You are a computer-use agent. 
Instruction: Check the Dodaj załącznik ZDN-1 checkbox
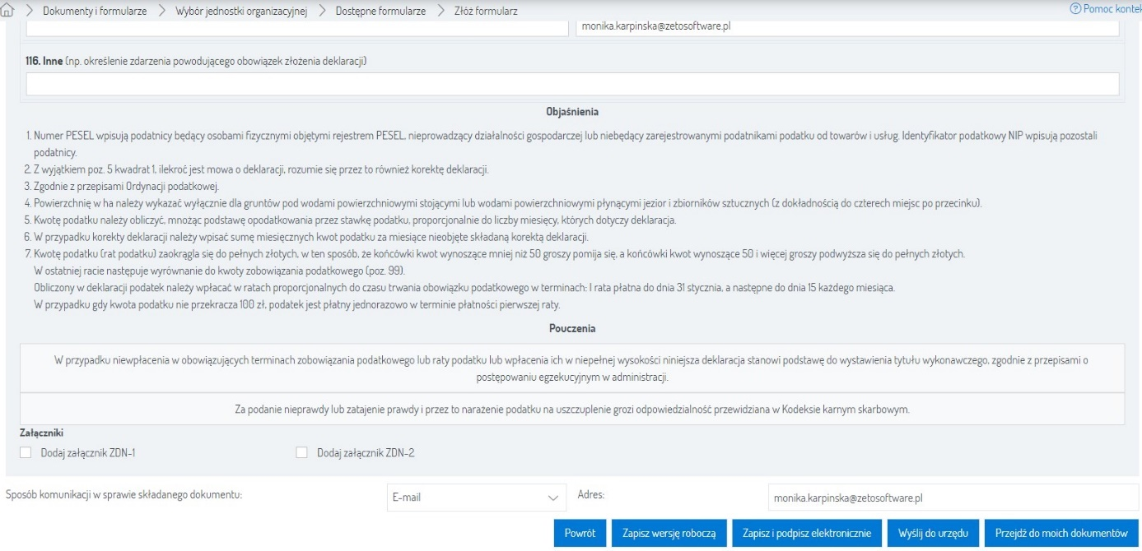26,452
